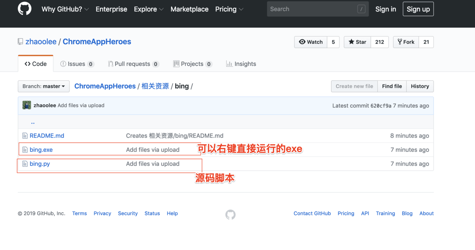The image size is (475, 250).
Task: Open bing.exe's Add files via upload message
Action: click(153, 150)
